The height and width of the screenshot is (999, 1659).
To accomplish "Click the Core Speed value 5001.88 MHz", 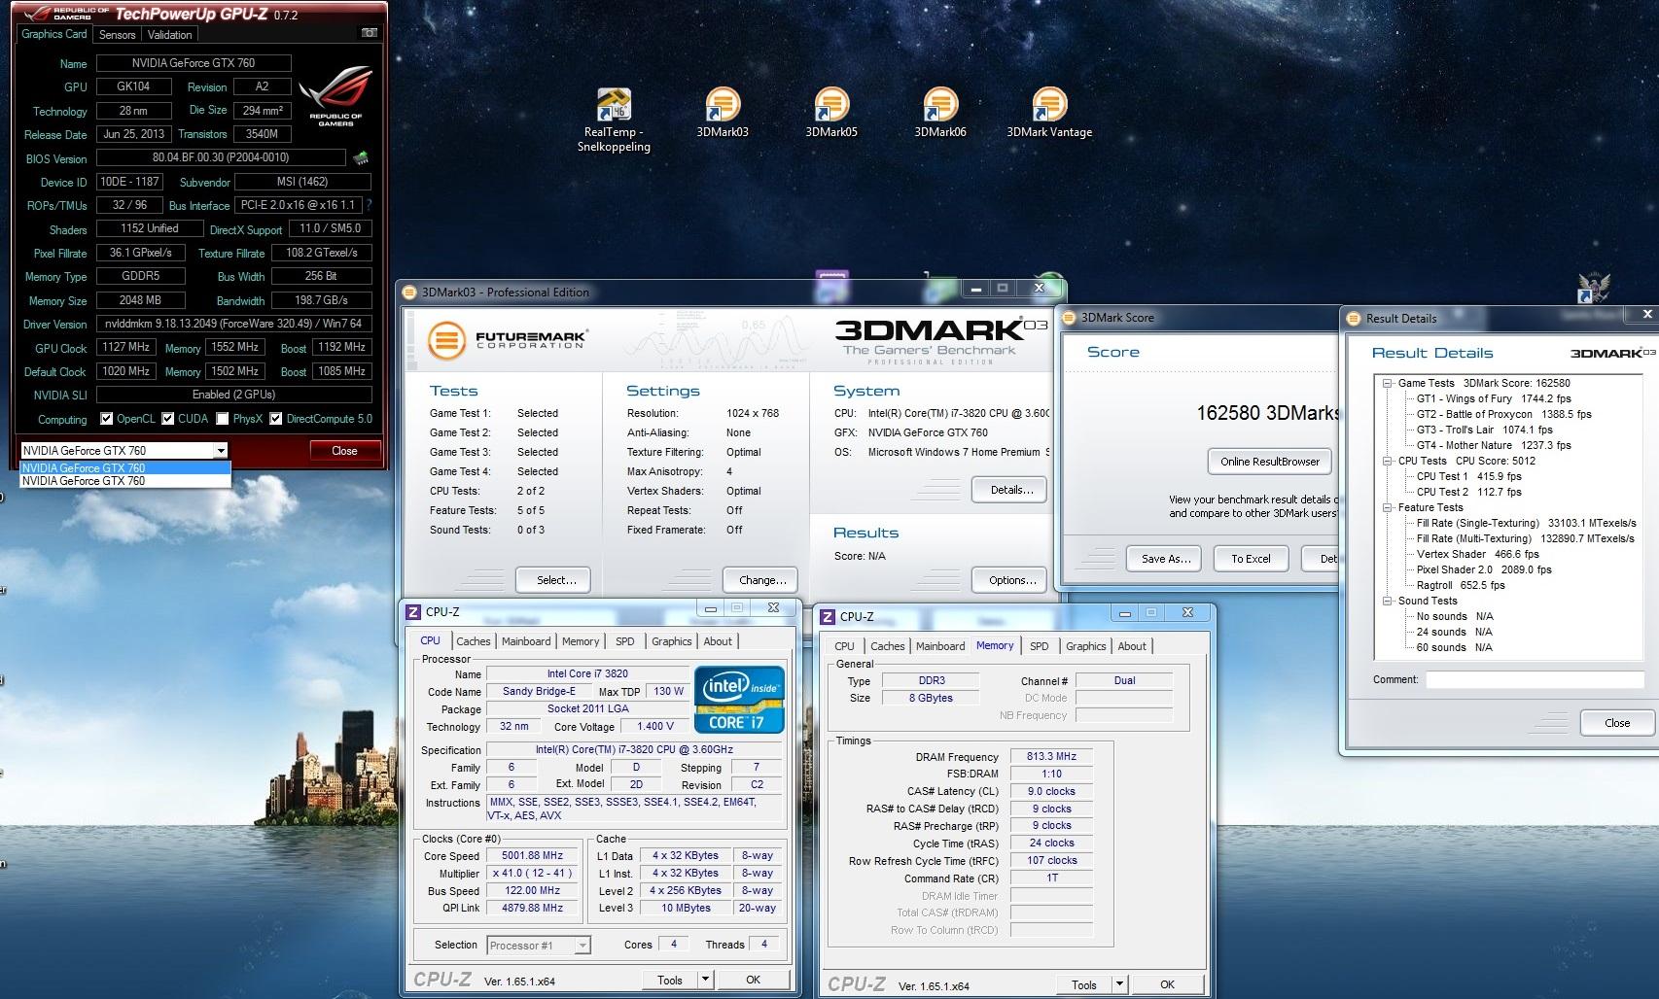I will point(532,856).
